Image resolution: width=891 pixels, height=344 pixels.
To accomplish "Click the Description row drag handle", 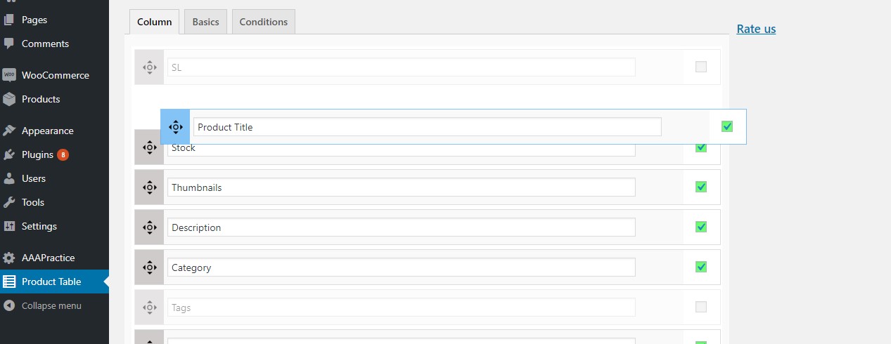I will [149, 227].
